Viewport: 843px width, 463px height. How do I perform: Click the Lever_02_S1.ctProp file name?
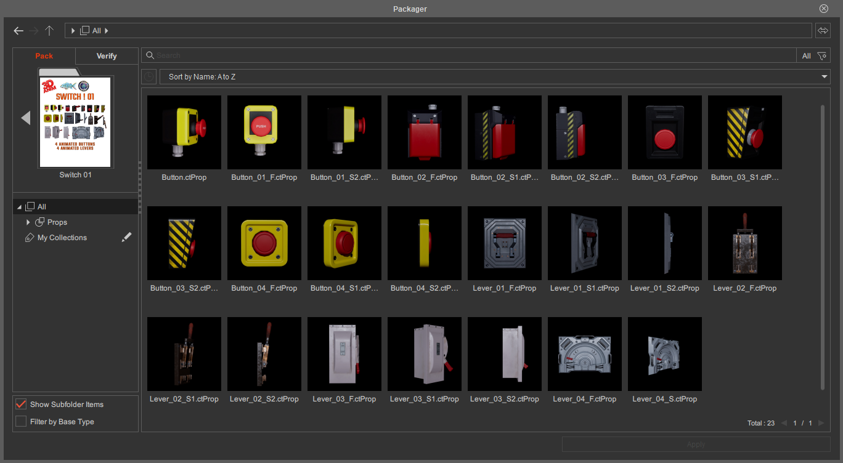pos(184,399)
